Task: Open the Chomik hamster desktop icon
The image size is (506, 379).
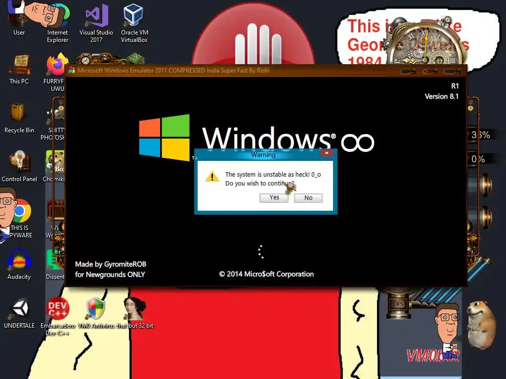Action: tap(55, 166)
